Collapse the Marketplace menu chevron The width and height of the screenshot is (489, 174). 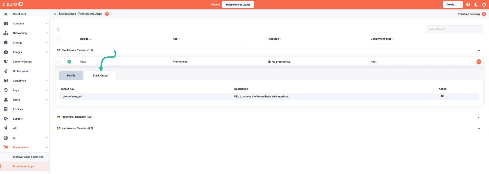[46, 147]
